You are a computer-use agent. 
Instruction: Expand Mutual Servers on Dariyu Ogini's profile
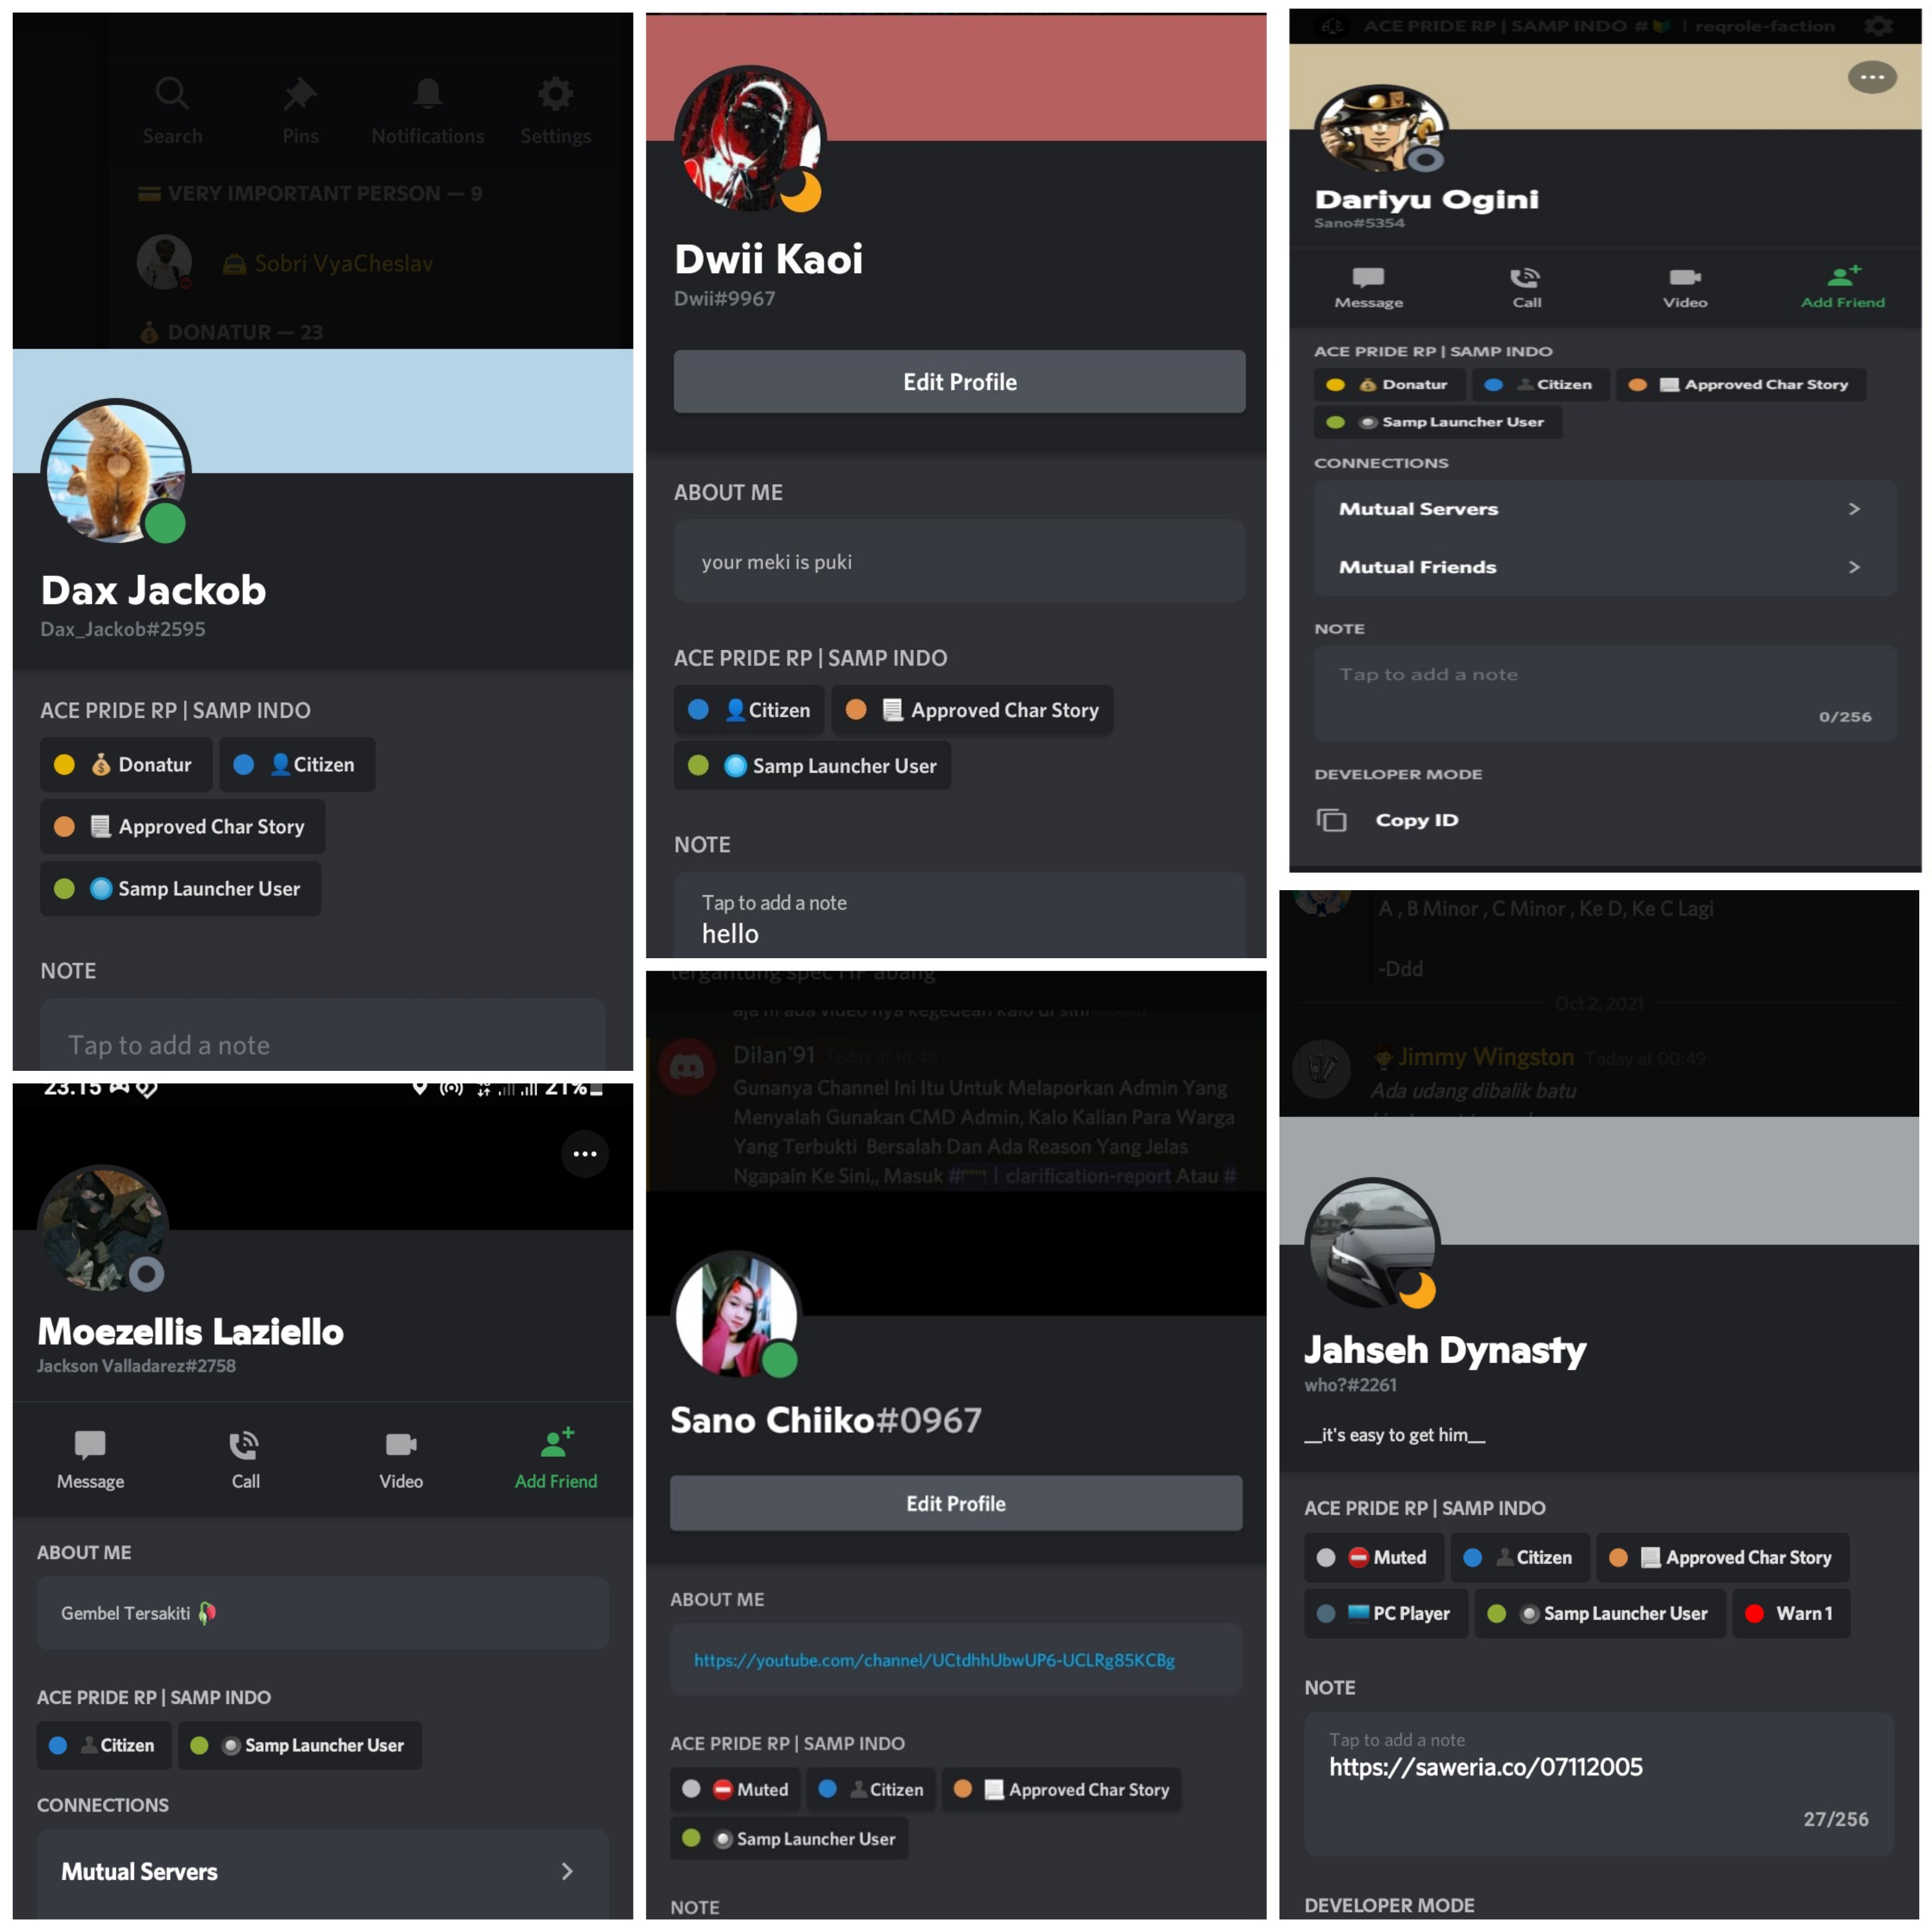1605,509
